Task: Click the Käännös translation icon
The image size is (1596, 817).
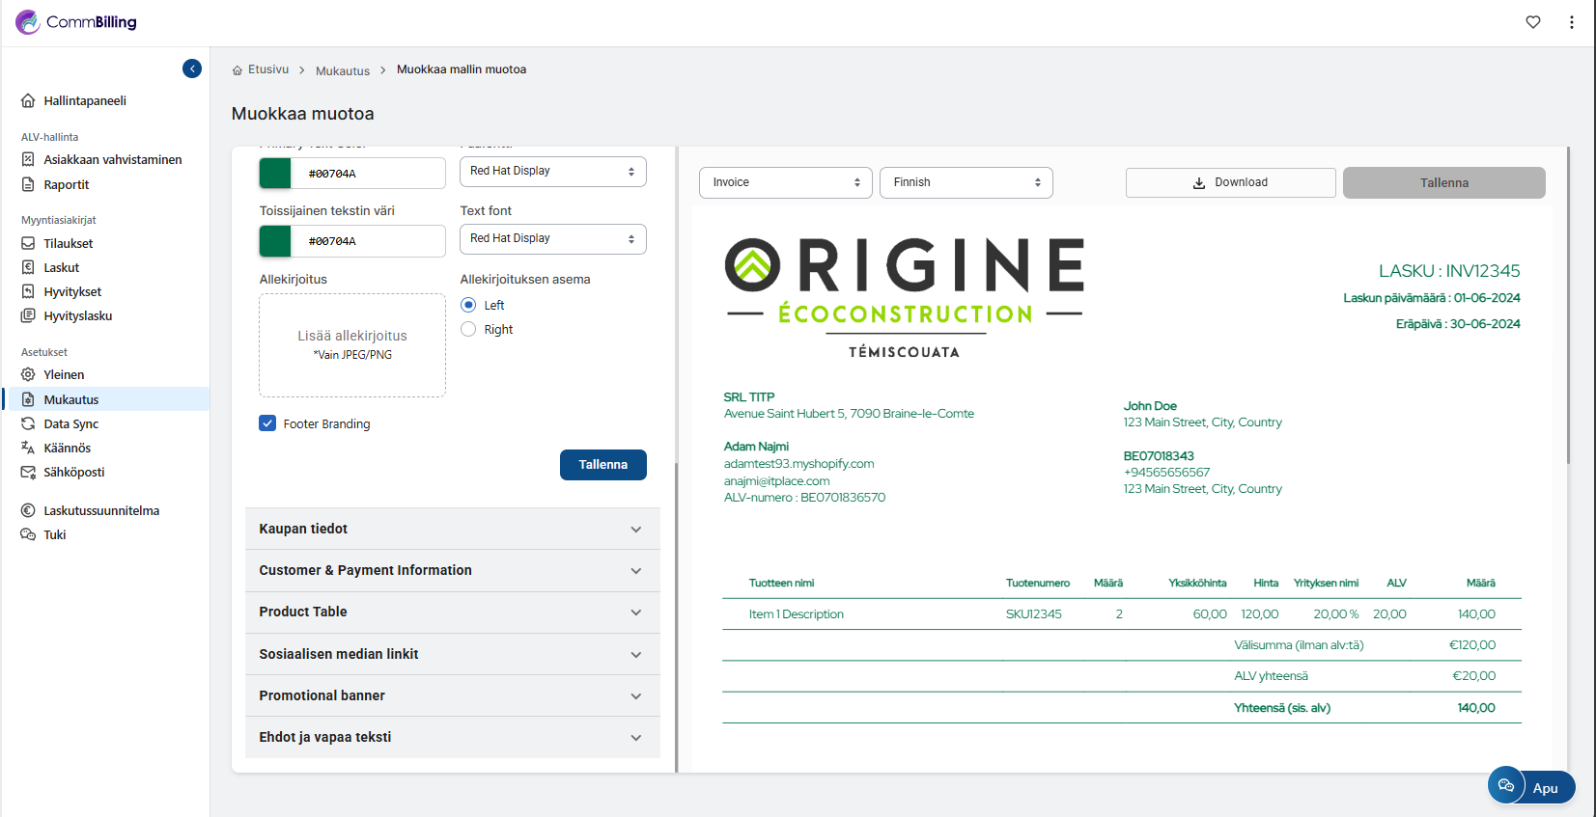Action: 28,448
